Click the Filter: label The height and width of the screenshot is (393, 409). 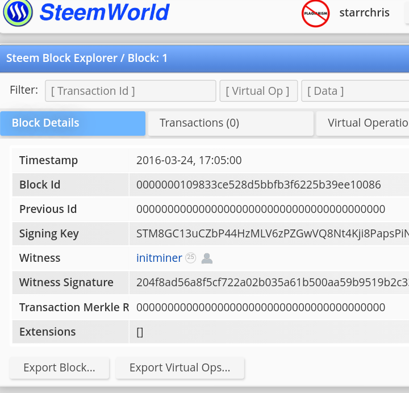pyautogui.click(x=24, y=90)
